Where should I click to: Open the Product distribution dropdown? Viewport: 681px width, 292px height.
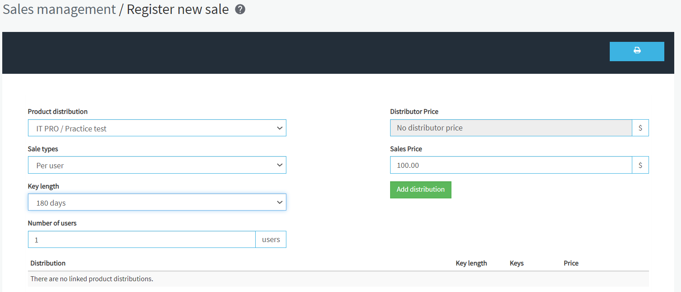pyautogui.click(x=157, y=128)
